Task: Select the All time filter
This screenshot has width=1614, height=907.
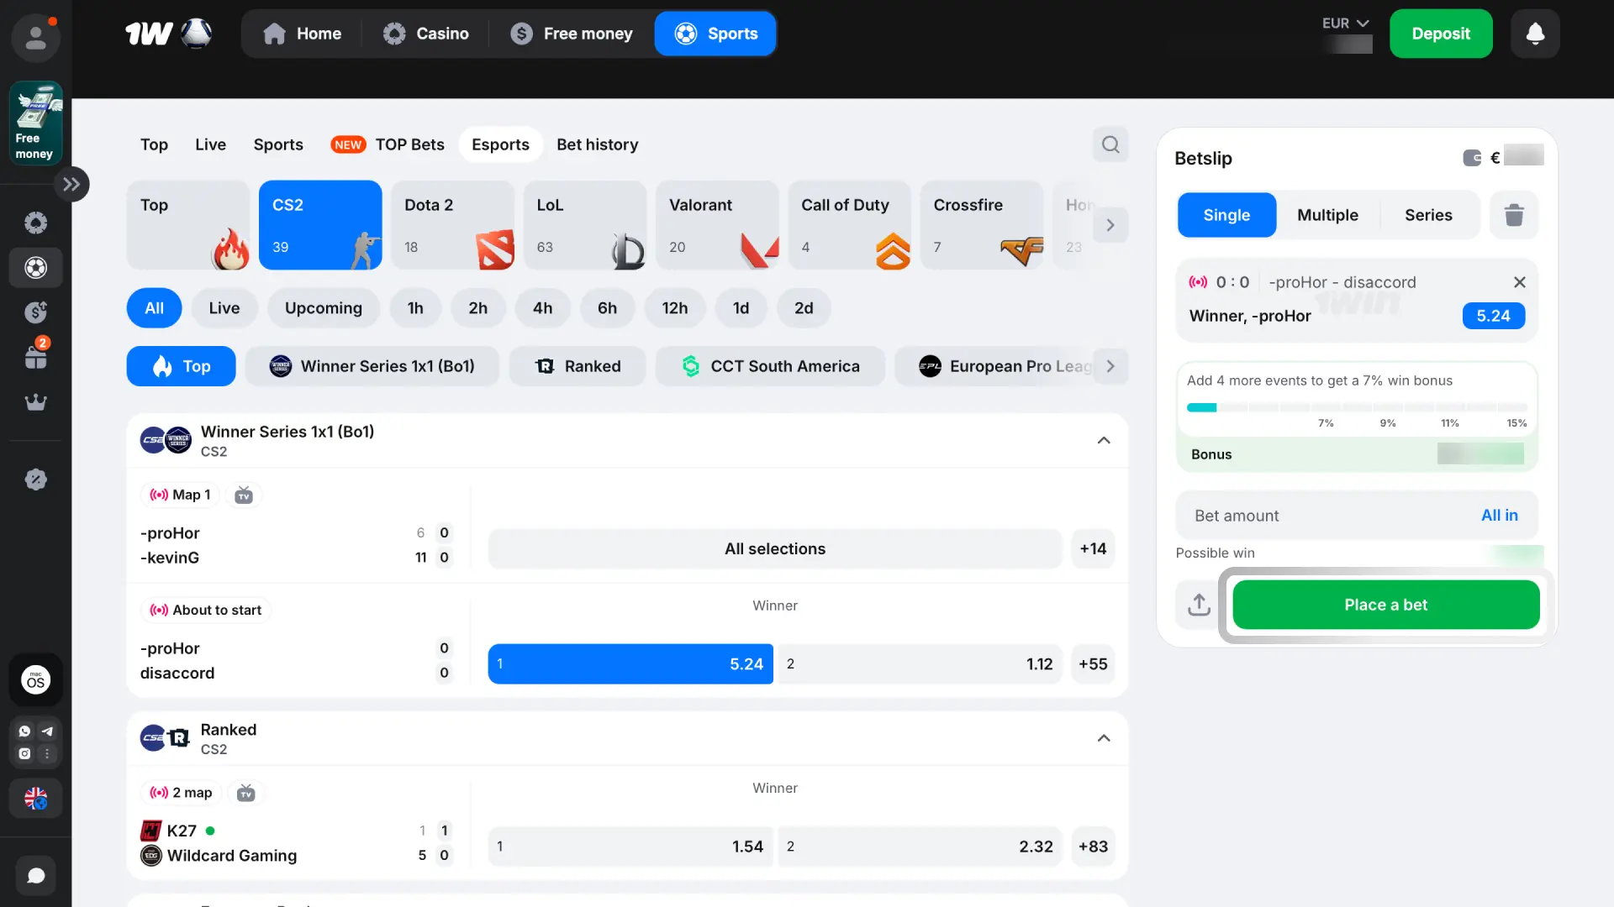Action: point(154,308)
